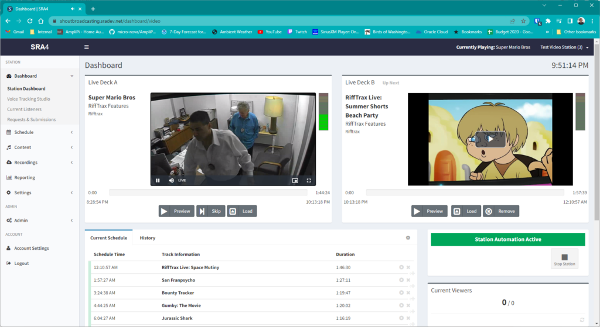Expand the Content sidebar section

[39, 147]
